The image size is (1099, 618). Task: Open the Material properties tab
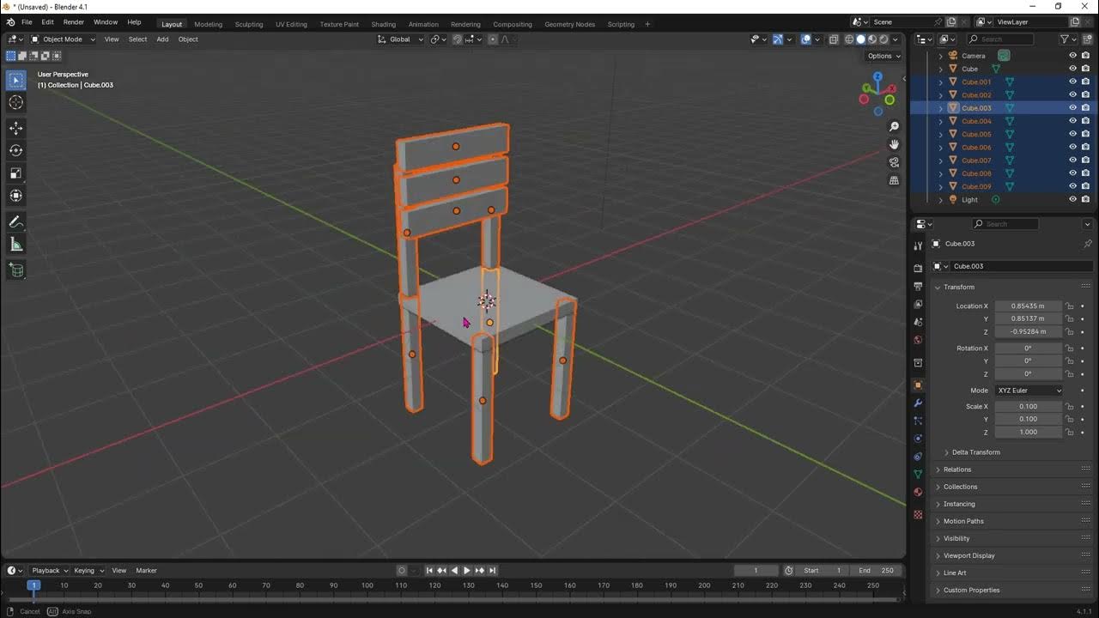tap(918, 492)
